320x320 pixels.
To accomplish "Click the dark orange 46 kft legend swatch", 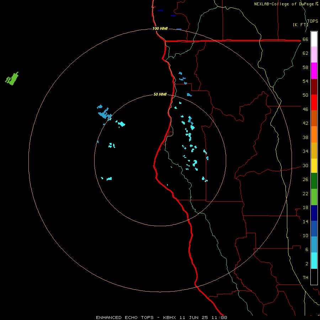I will (314, 118).
